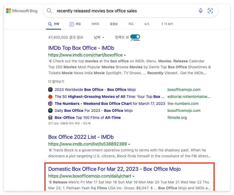Click the Rotten Tomatoes tomato favicon
Image resolution: width=234 pixels, height=195 pixels.
(x=50, y=97)
